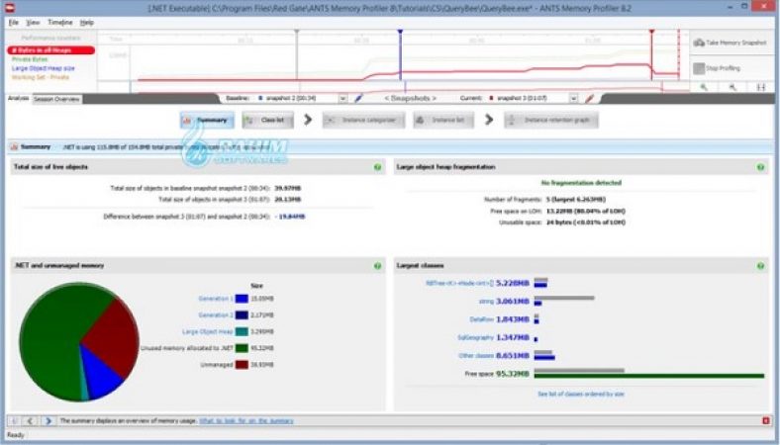The height and width of the screenshot is (445, 780).
Task: Select the Bytes in all Heaps counter
Action: point(50,50)
